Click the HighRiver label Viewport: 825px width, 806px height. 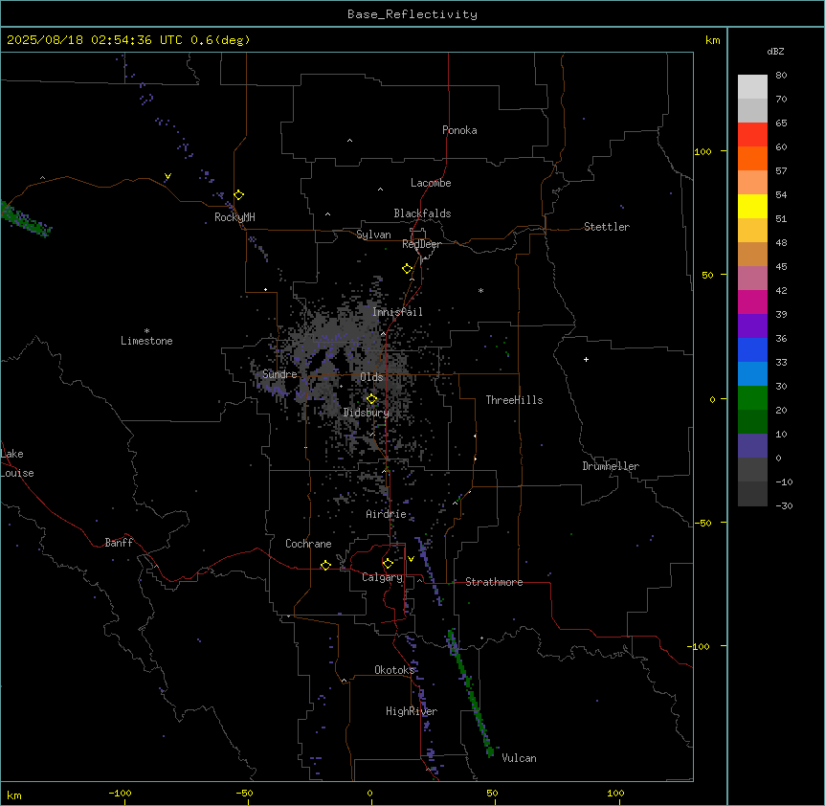click(412, 711)
